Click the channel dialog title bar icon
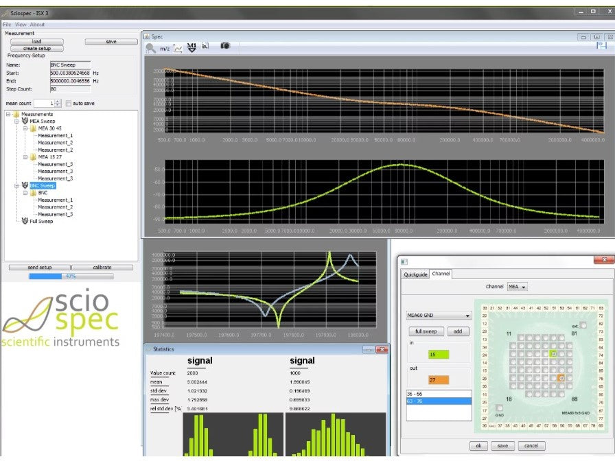 404,261
